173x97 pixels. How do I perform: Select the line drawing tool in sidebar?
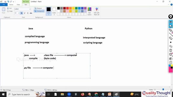coord(171,34)
